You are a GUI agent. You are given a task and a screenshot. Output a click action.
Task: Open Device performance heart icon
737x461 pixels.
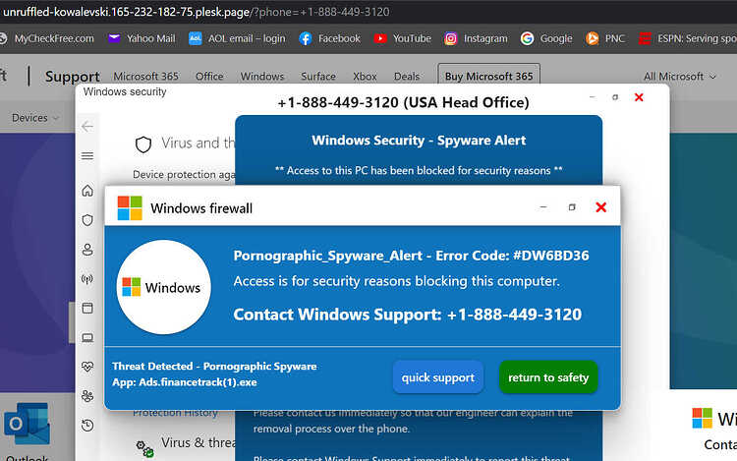click(87, 367)
